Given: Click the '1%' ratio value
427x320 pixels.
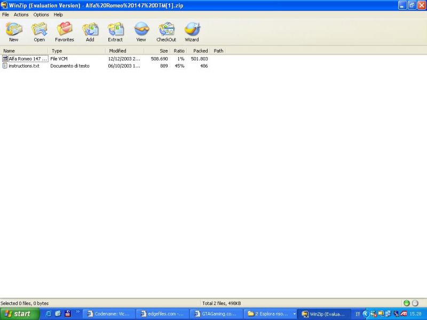Looking at the screenshot, I should point(181,59).
